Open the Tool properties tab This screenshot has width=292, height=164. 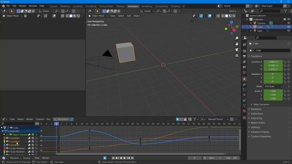coord(245,45)
